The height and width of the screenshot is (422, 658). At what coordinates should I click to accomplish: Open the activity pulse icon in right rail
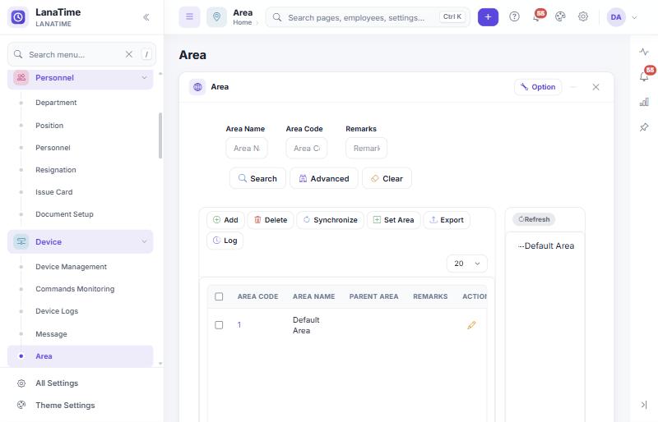coord(644,52)
